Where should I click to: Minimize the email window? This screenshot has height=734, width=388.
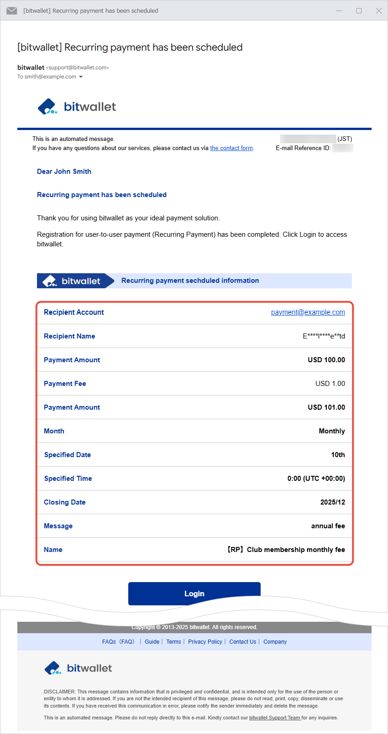tap(339, 10)
